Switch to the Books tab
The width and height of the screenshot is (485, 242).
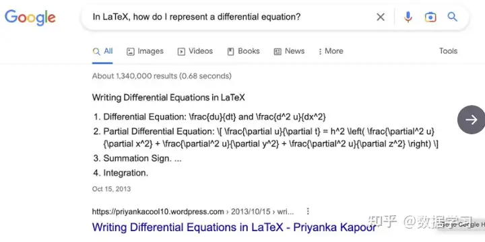point(243,51)
